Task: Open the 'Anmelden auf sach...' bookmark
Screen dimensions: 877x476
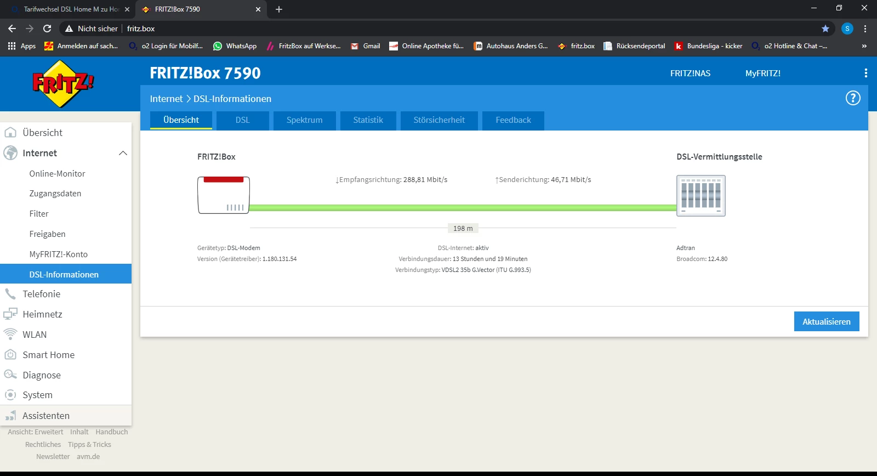Action: (81, 46)
